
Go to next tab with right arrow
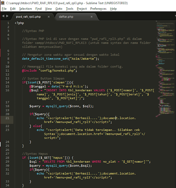[x=7, y=16]
